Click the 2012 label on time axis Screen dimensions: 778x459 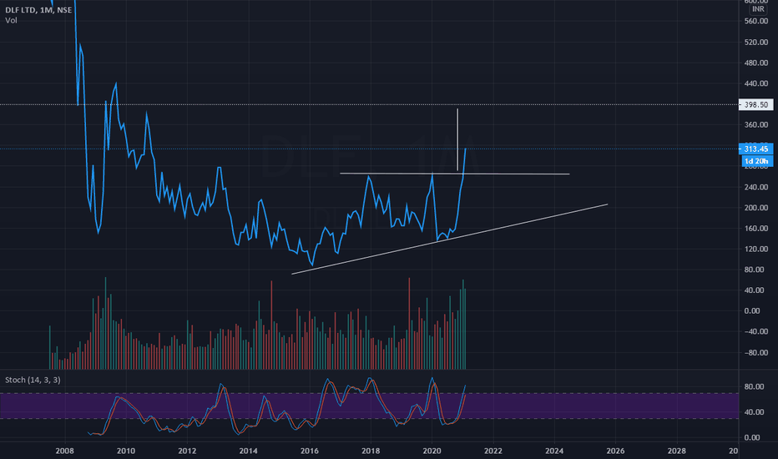pos(187,451)
